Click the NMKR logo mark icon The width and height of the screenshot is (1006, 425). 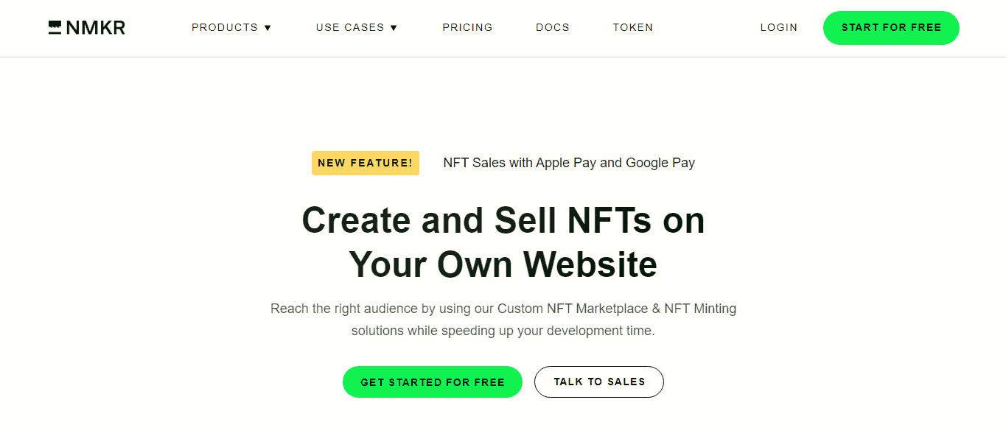[55, 28]
